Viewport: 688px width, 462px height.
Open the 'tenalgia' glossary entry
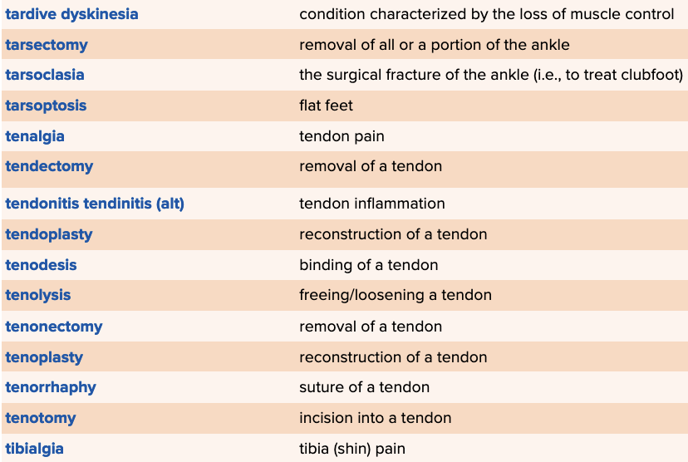click(x=35, y=136)
